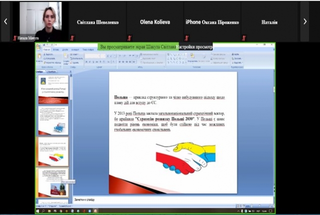Click Формат по образцу format painter
The height and width of the screenshot is (215, 320).
tap(52, 63)
